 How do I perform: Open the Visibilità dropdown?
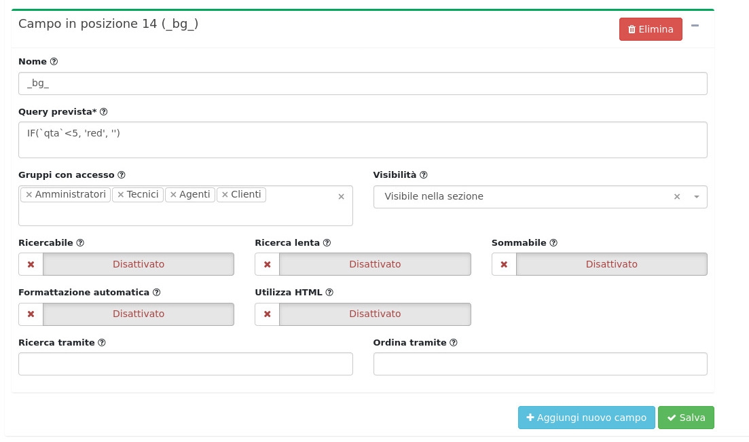point(530,197)
